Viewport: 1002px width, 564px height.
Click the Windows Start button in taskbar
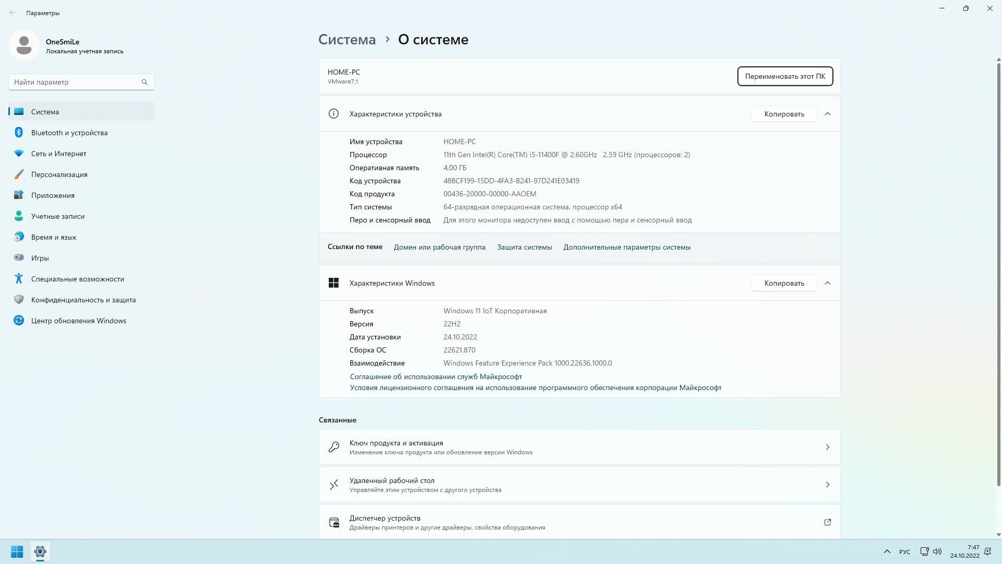17,551
